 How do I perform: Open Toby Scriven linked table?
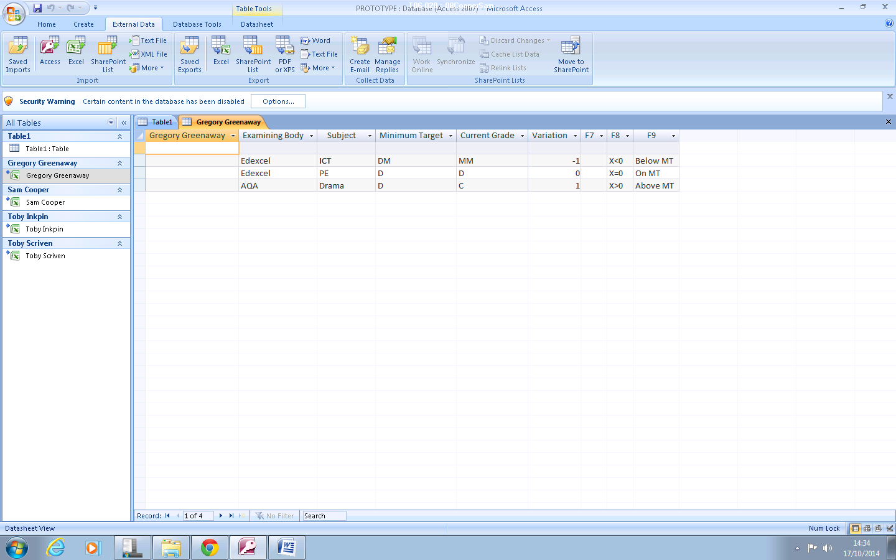[67, 256]
